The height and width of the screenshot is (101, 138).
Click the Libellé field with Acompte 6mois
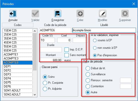[104, 30]
